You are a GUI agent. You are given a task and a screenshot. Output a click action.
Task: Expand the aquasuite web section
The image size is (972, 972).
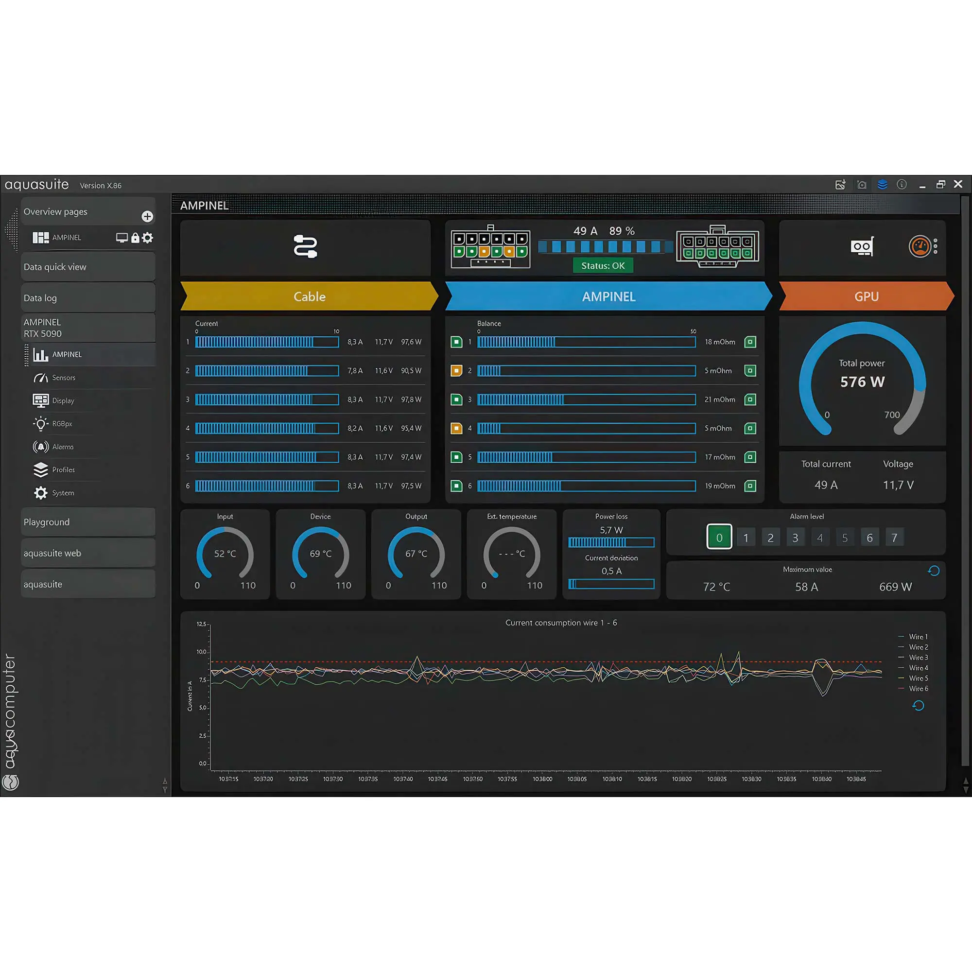pos(88,554)
